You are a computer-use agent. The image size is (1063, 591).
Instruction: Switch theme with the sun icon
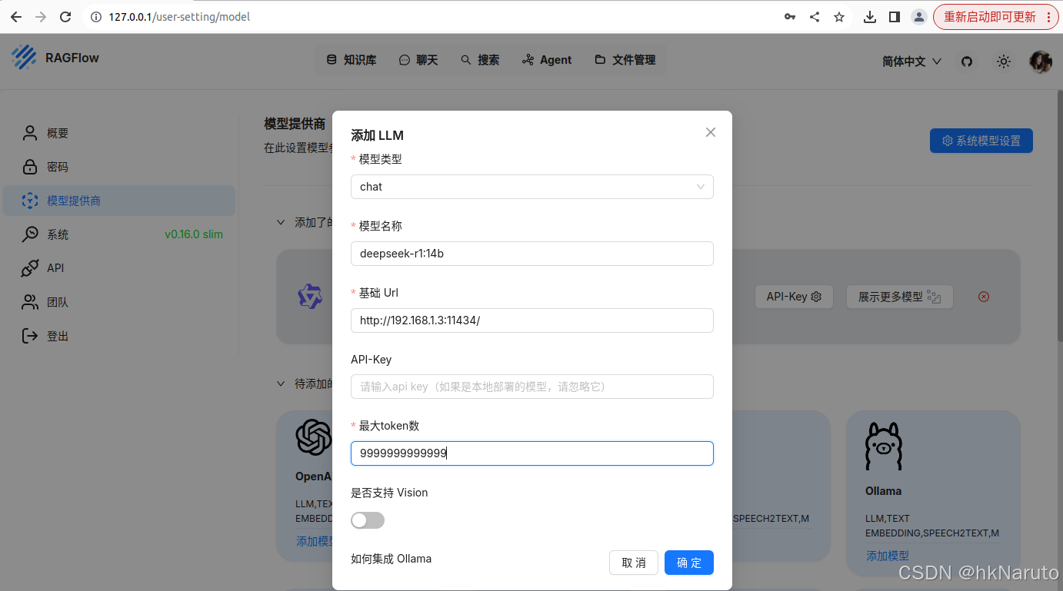click(x=1004, y=61)
